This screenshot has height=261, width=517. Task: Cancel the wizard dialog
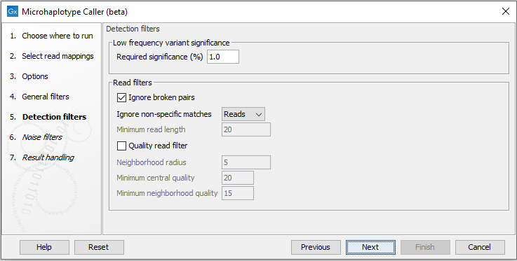click(x=480, y=247)
